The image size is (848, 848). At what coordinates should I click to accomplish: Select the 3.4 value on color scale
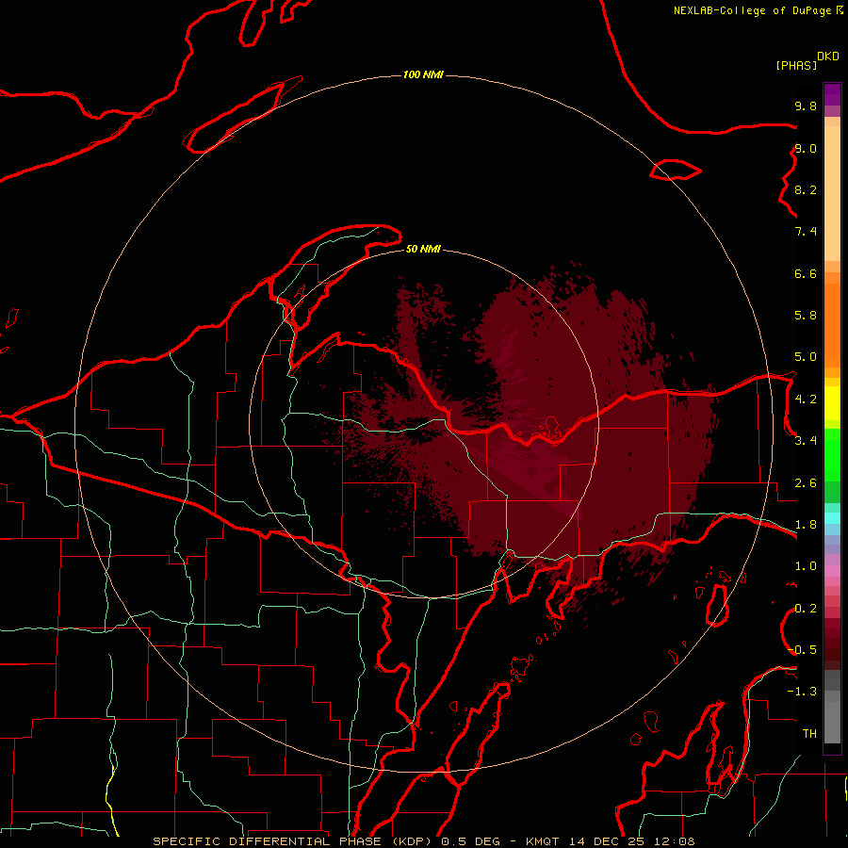click(806, 441)
